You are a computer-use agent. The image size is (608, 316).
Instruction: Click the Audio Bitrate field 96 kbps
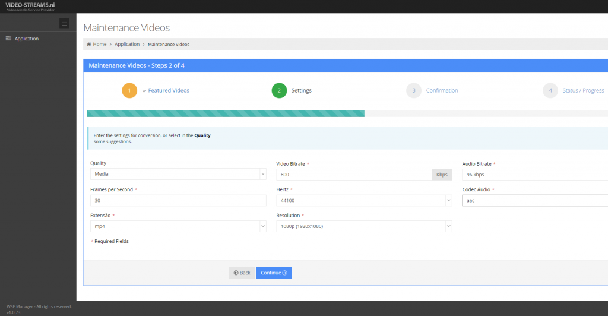coord(535,175)
